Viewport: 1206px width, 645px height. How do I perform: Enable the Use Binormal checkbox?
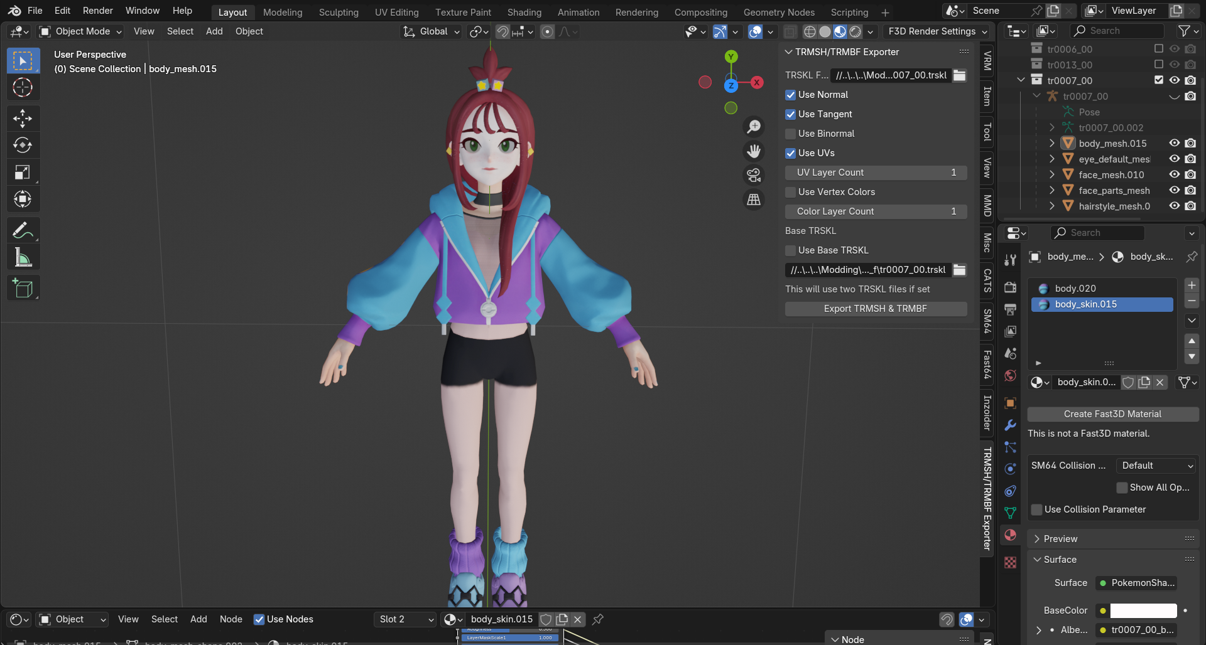791,134
